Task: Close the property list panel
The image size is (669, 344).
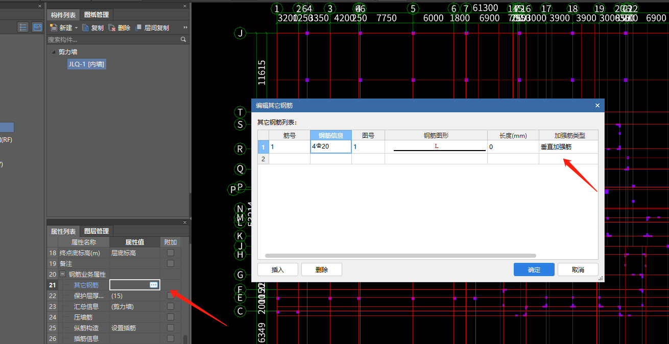Action: click(x=185, y=222)
